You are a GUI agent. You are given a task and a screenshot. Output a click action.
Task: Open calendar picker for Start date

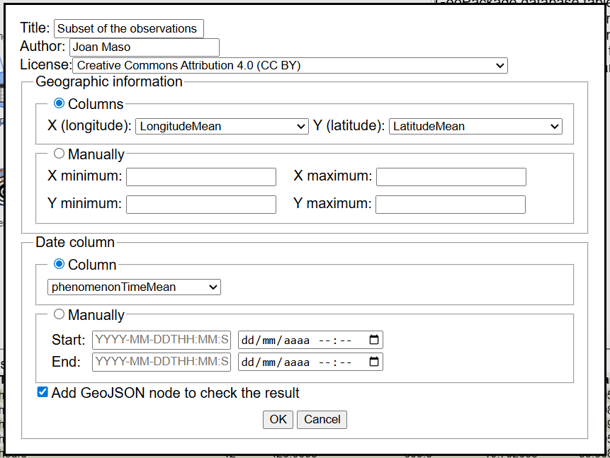(375, 340)
